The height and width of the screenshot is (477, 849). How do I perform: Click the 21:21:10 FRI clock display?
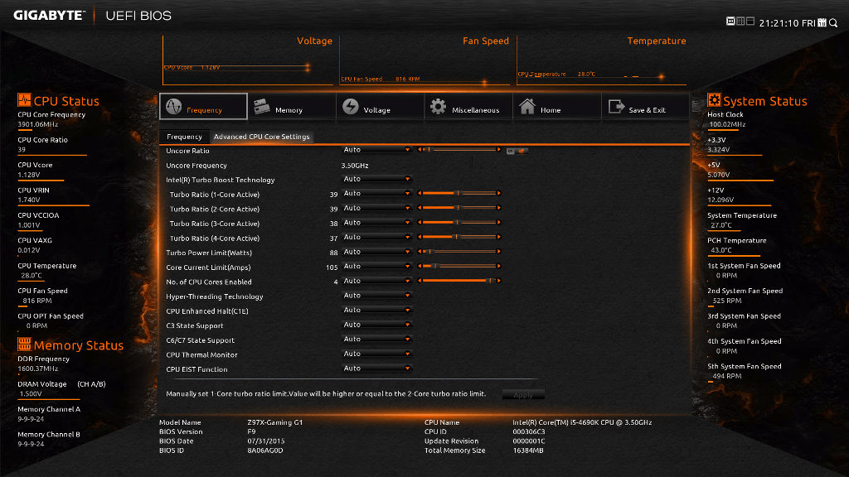(x=788, y=23)
